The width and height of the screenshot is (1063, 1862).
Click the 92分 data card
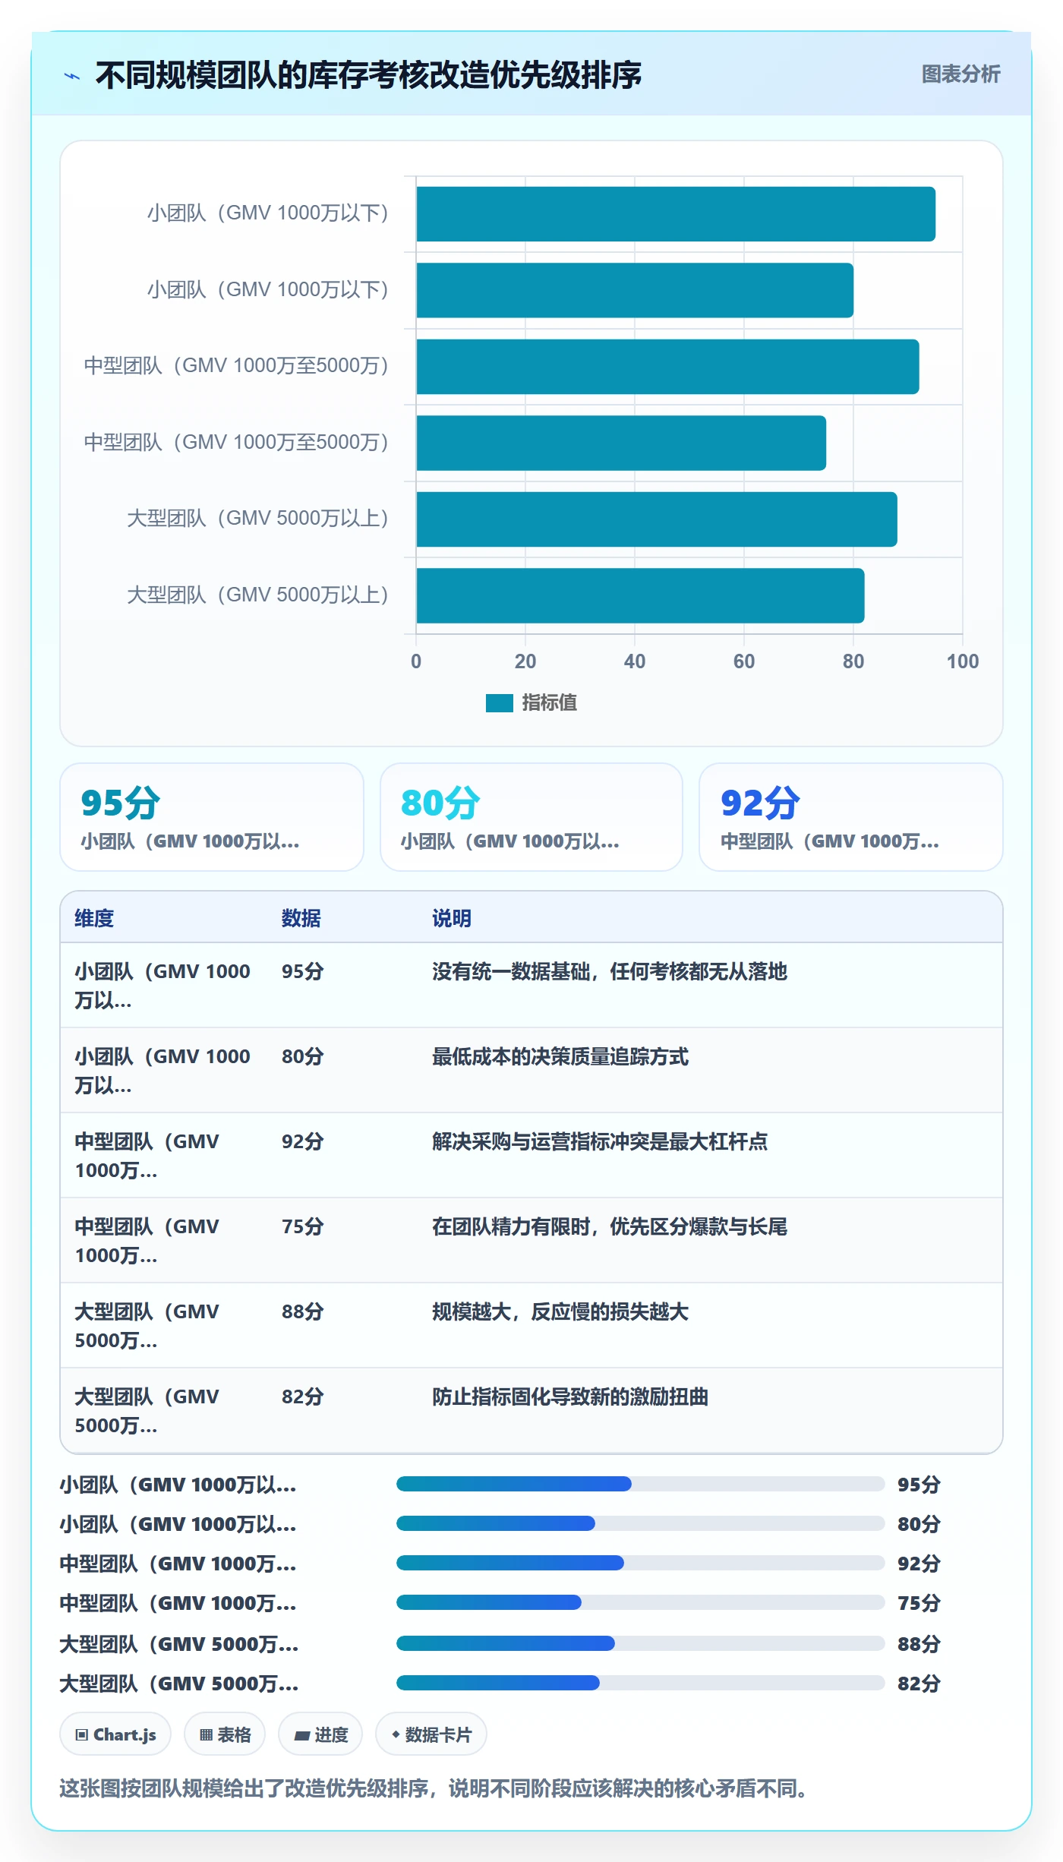[x=851, y=817]
